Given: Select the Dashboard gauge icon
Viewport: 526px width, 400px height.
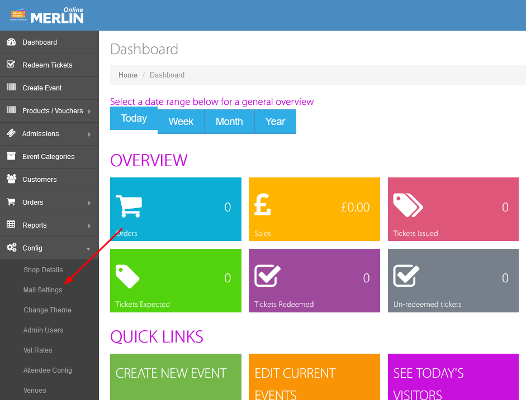Looking at the screenshot, I should coord(12,42).
